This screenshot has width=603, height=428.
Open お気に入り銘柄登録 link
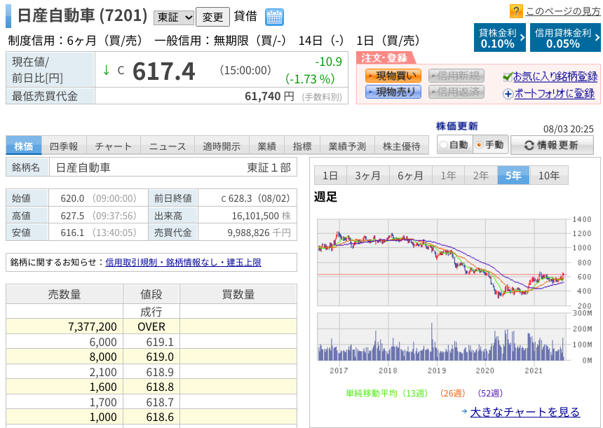(555, 77)
